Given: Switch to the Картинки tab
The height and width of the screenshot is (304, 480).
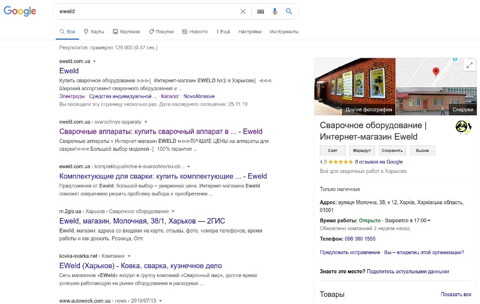Looking at the screenshot, I should click(x=126, y=32).
